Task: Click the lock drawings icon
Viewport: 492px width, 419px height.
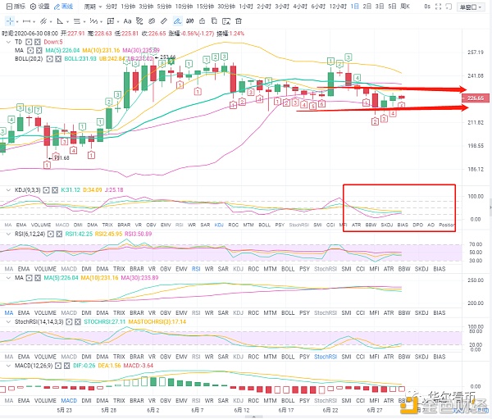Action: pyautogui.click(x=202, y=21)
